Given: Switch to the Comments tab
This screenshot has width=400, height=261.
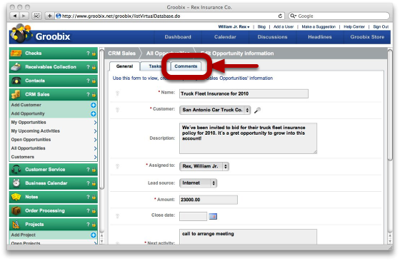Looking at the screenshot, I should click(186, 66).
